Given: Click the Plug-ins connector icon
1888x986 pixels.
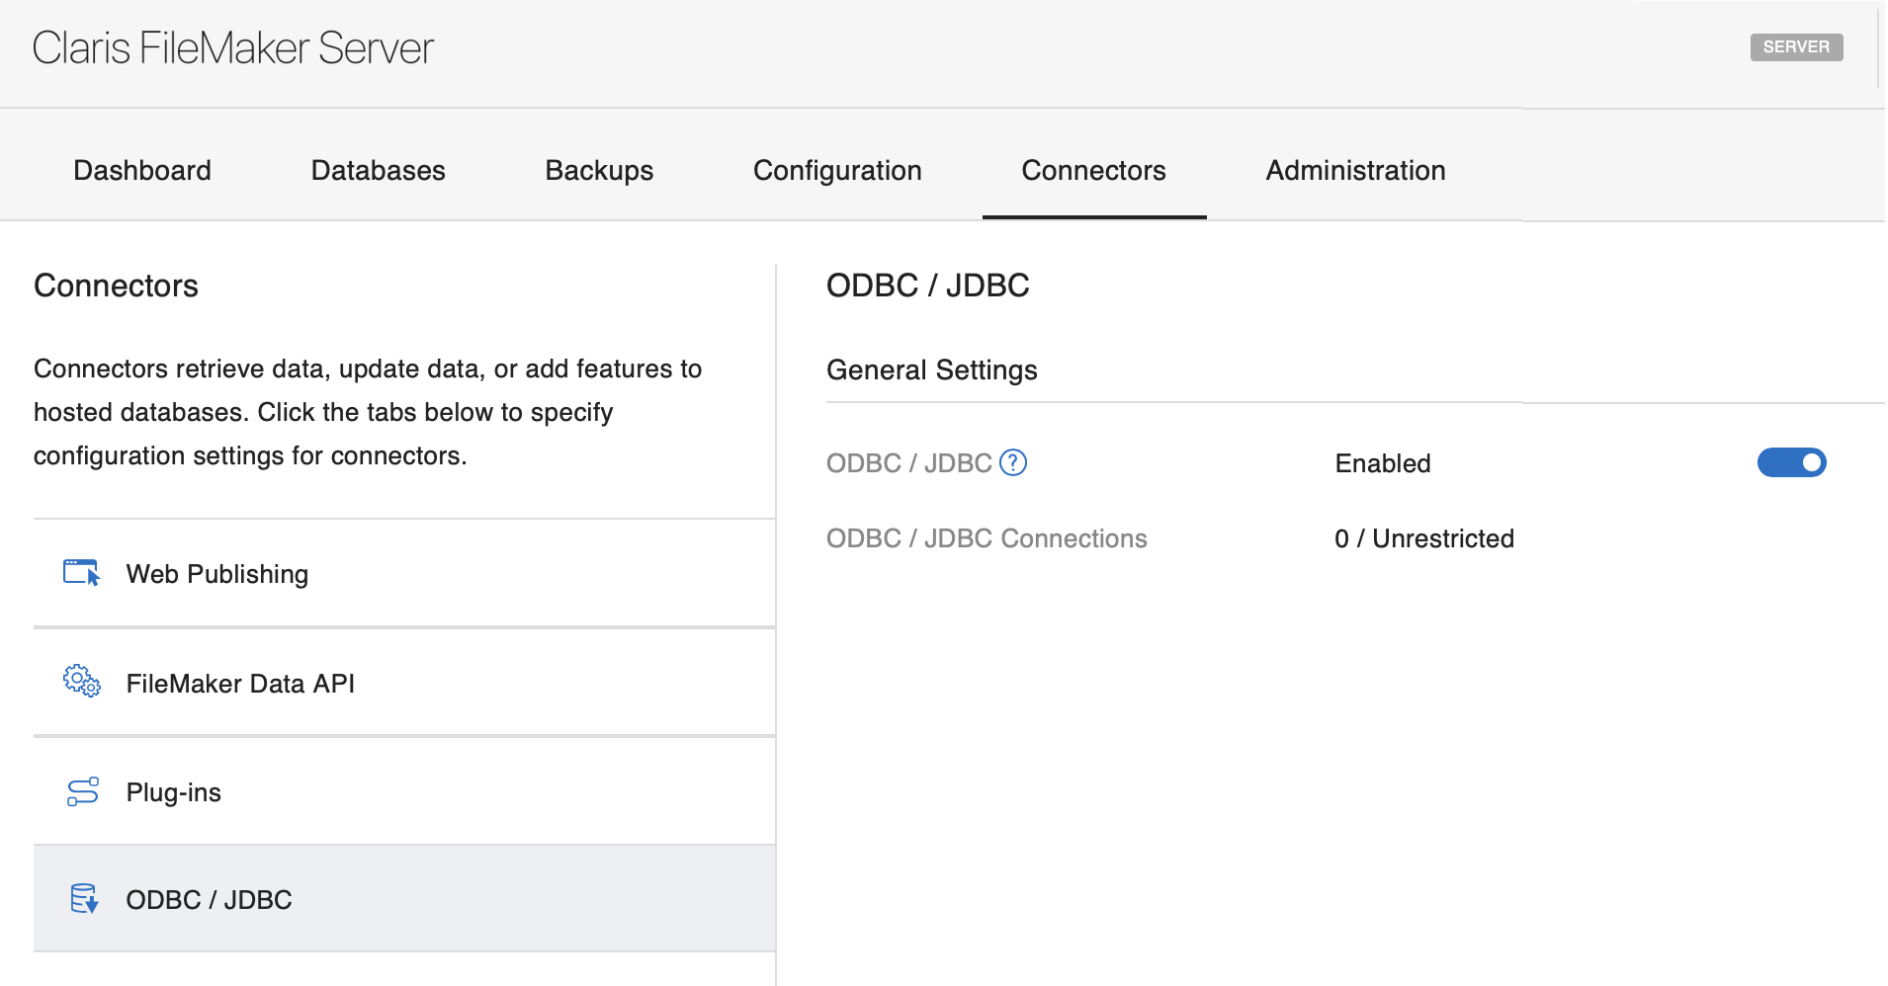Looking at the screenshot, I should (83, 791).
